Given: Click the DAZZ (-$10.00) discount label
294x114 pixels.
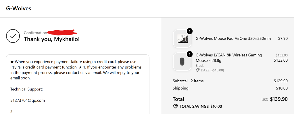Looking at the screenshot, I should (212, 70).
